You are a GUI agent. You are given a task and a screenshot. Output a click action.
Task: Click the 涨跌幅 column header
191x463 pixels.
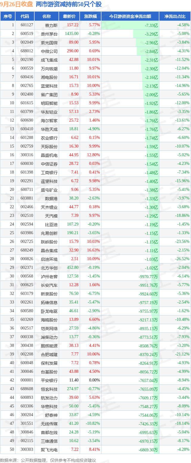(x=90, y=16)
